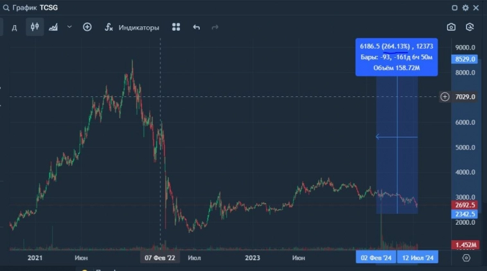Open the fx indicators icon
Viewport: 487px width, 271px height.
[x=109, y=28]
